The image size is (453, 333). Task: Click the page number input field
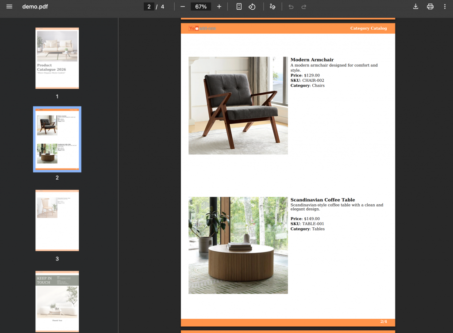(x=149, y=7)
